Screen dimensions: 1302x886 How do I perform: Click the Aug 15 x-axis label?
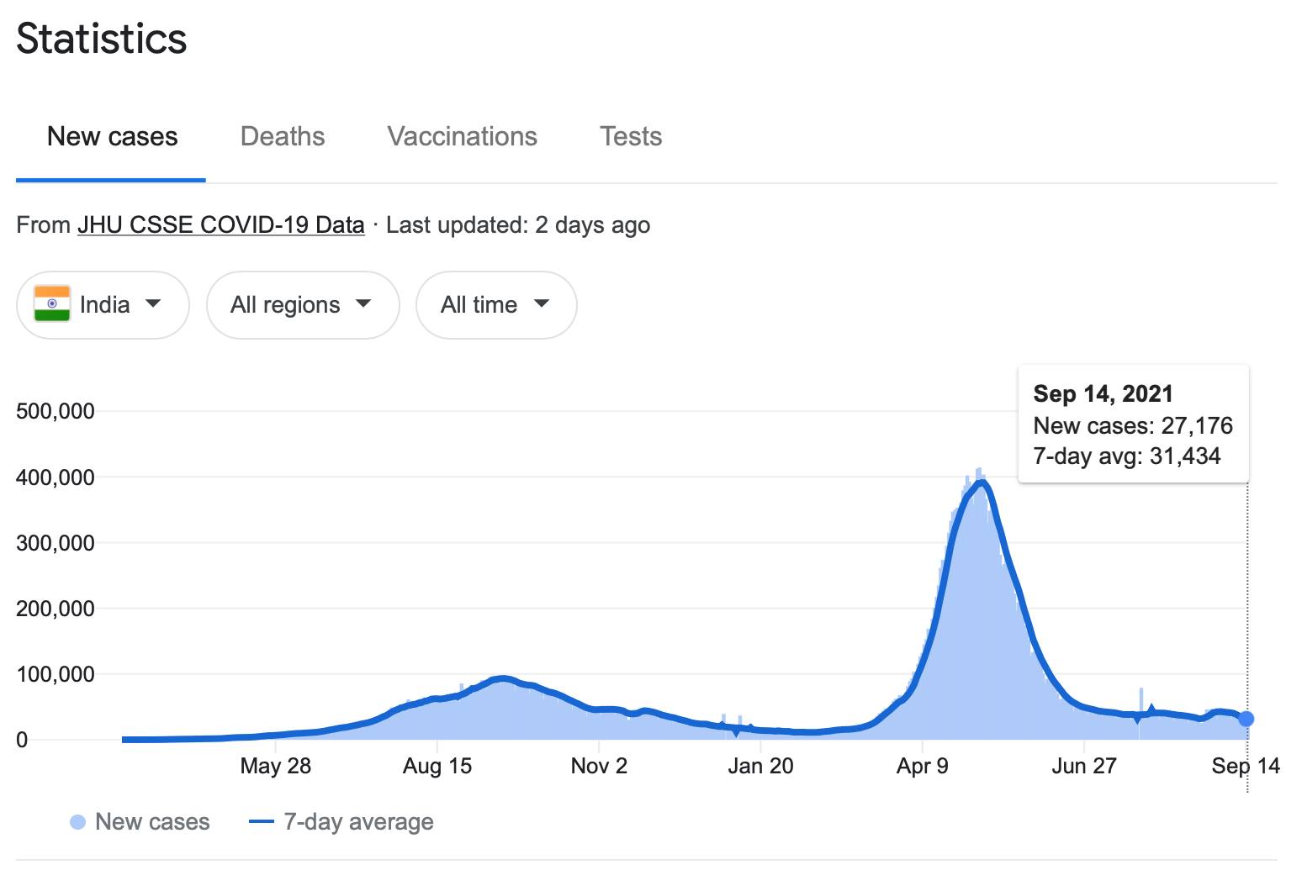(x=437, y=766)
